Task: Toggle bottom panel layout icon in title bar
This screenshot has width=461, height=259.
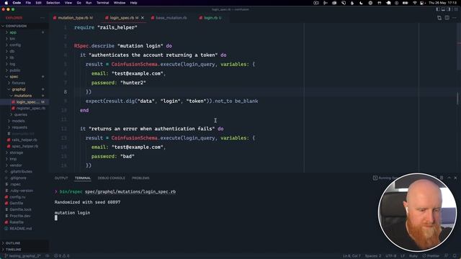Action: tap(443, 9)
